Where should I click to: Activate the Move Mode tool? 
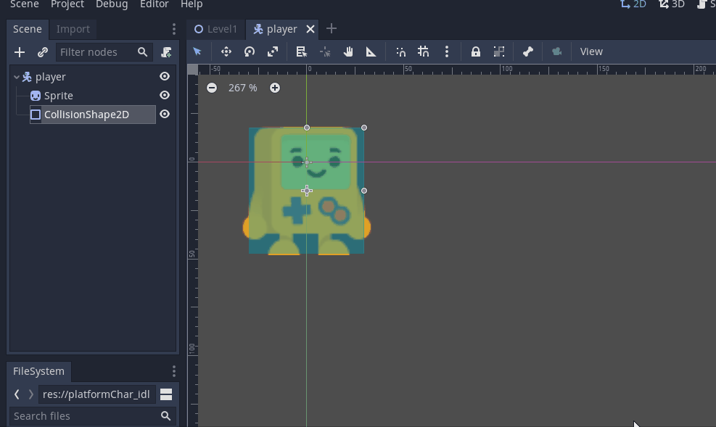226,51
